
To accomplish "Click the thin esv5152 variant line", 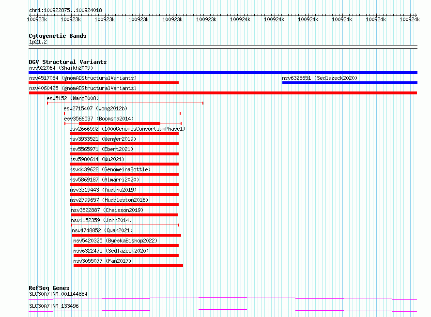I will (x=125, y=103).
